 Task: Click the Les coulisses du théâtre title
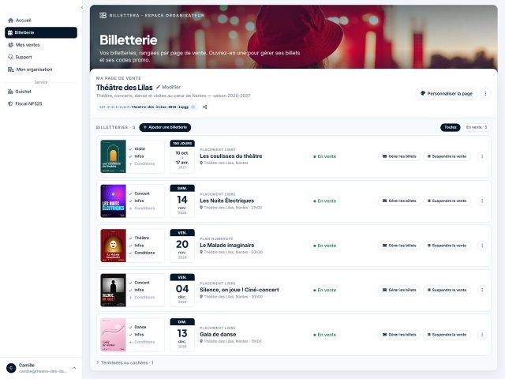coord(231,156)
